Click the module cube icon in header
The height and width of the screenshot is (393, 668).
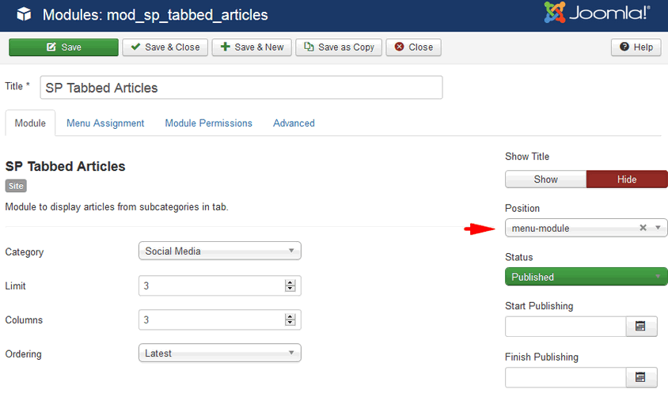coord(25,15)
